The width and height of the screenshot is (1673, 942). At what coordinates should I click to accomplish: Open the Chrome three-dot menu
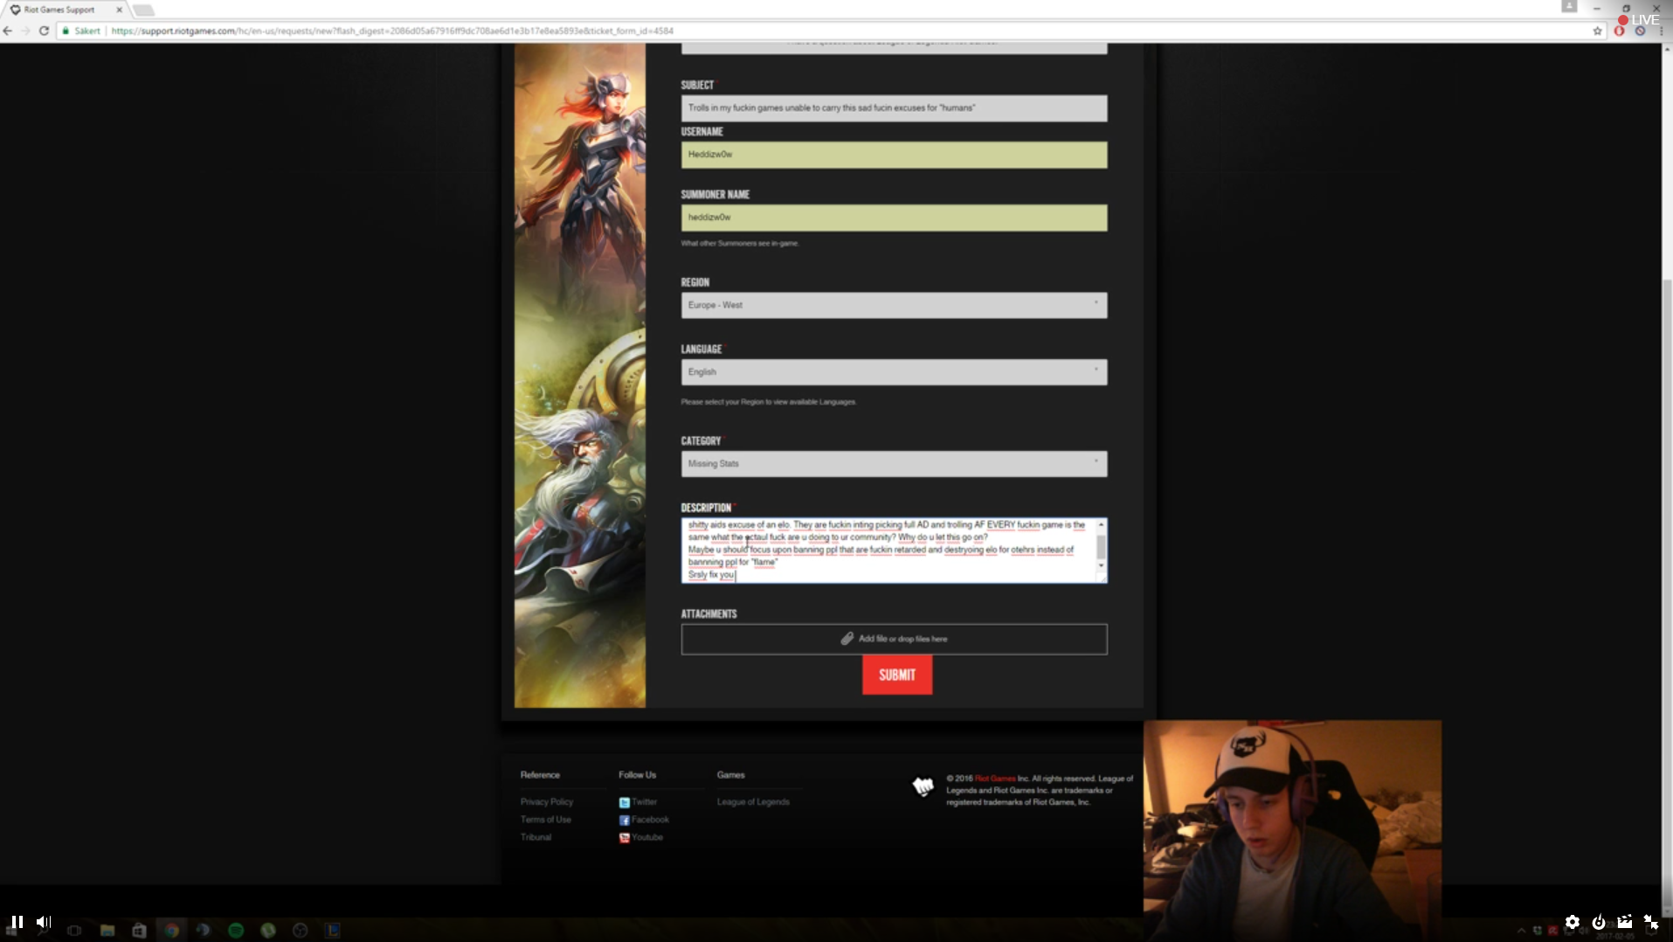(1662, 31)
